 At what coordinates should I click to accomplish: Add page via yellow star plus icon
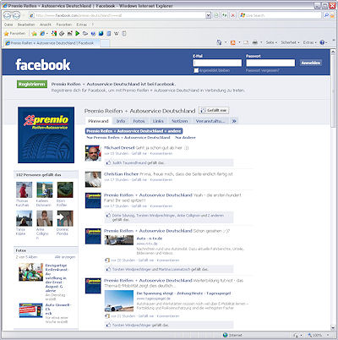34,34
